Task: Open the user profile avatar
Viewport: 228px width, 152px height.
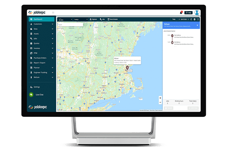Action: 197,12
